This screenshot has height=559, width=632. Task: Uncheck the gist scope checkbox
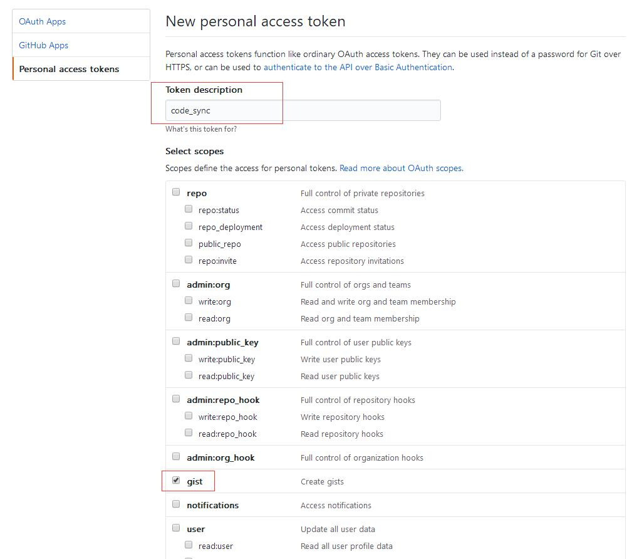pos(176,481)
